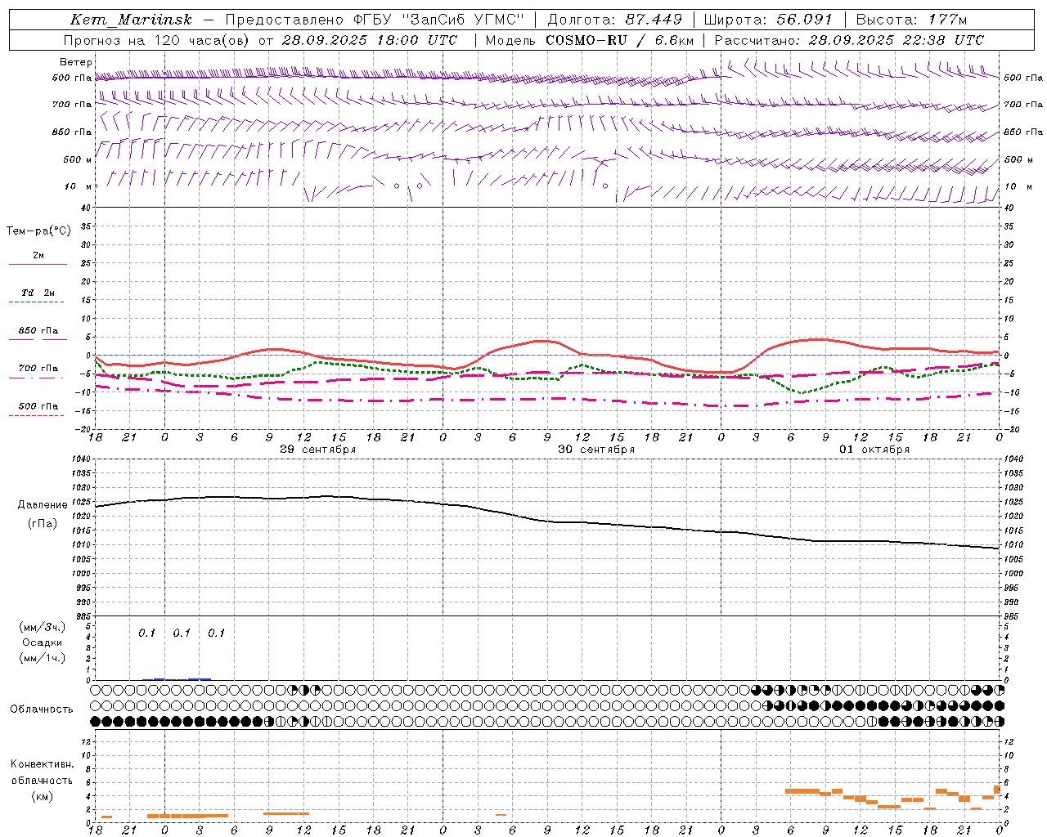This screenshot has height=837, width=1047.
Task: Click the (гПа) unit label under Давление
Action: point(43,524)
